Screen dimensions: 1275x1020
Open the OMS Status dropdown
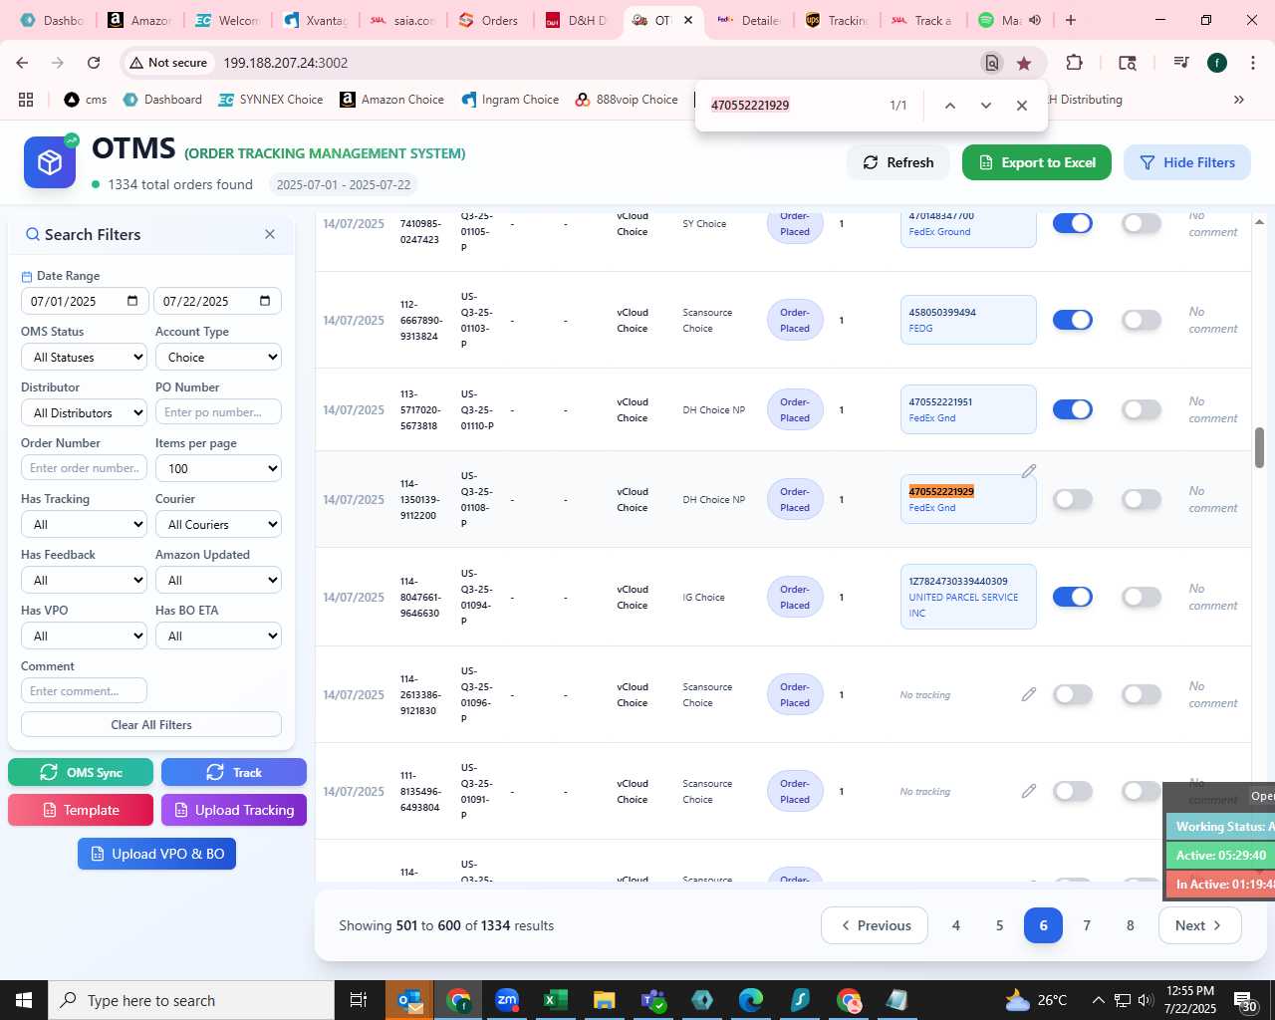(84, 357)
